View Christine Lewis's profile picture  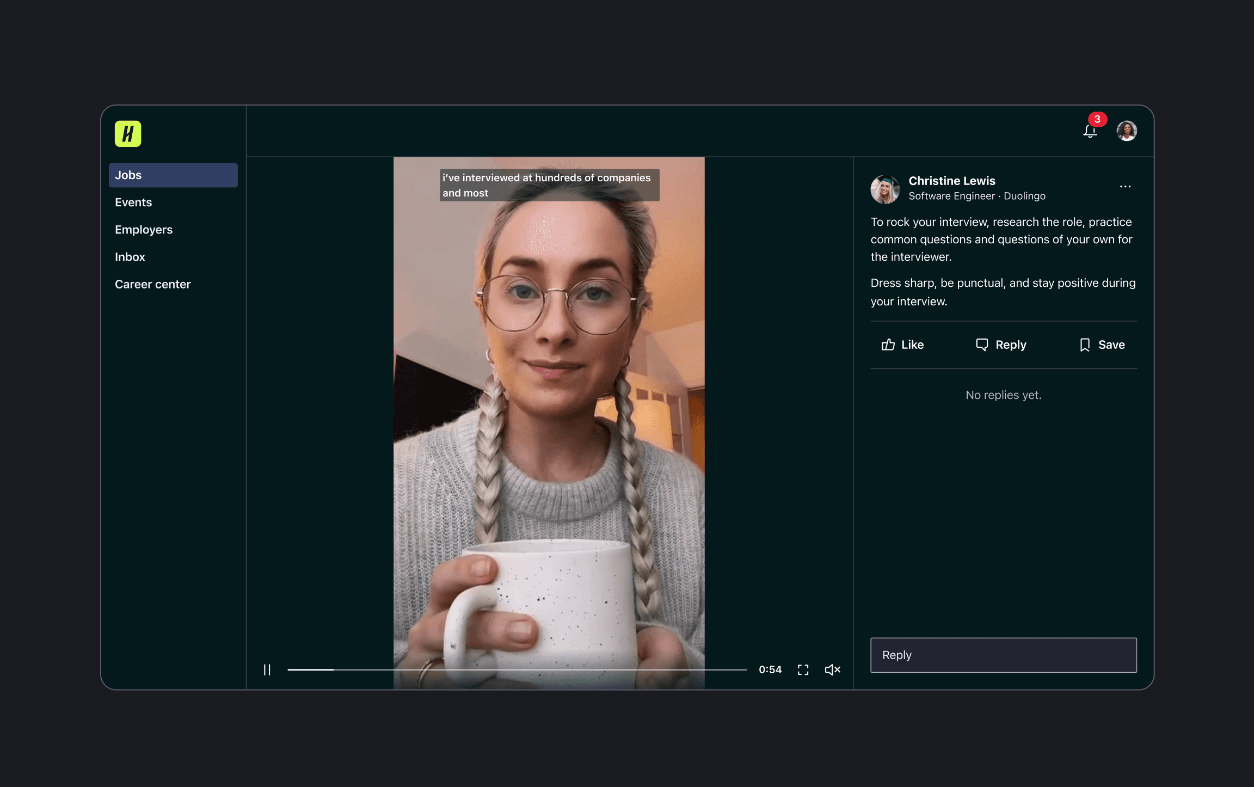click(x=885, y=189)
